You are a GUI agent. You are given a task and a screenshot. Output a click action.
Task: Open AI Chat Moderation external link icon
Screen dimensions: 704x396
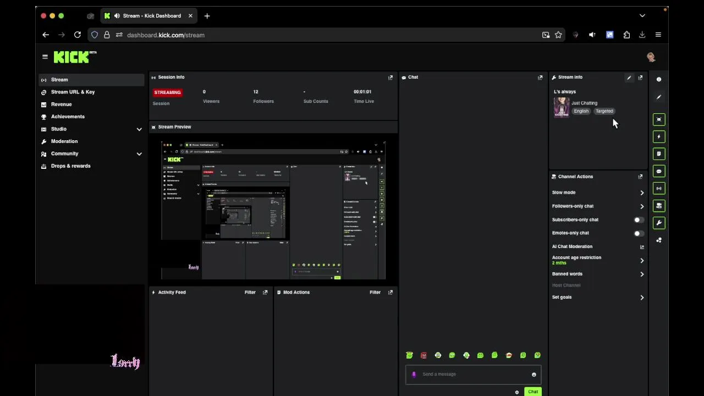(x=642, y=247)
